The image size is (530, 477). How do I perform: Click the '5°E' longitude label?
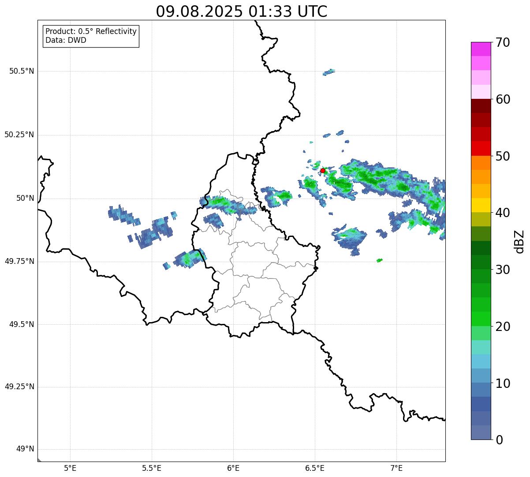[70, 468]
